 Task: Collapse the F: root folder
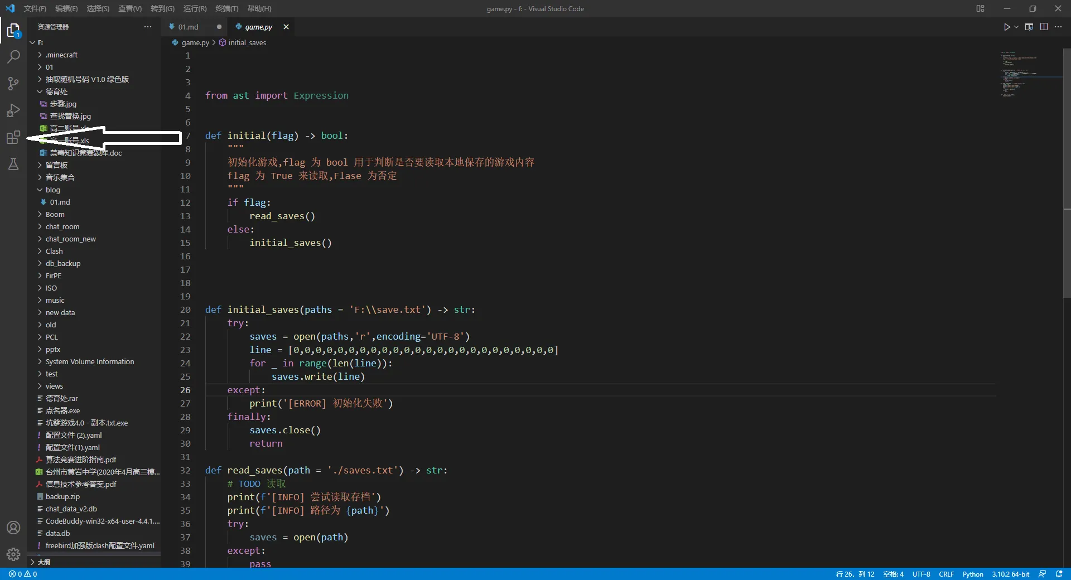pos(94,42)
